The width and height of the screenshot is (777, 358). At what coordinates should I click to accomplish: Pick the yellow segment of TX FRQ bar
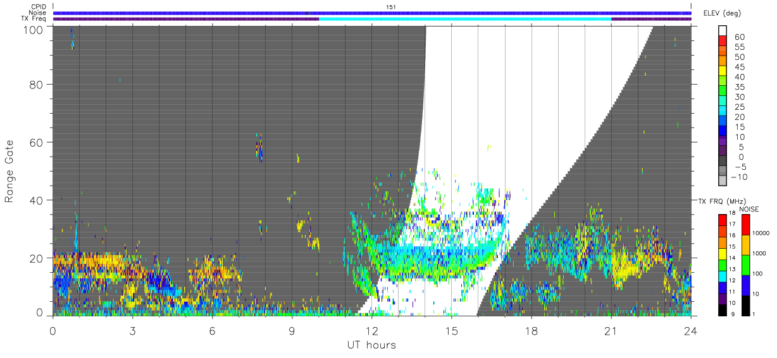(x=722, y=254)
